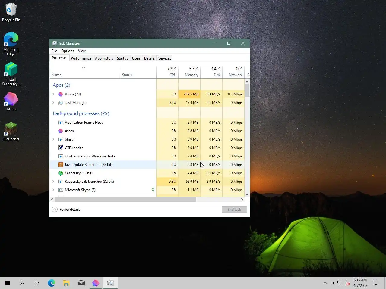The width and height of the screenshot is (386, 289).
Task: Click the Kaspersky Lab launcher icon
Action: click(x=60, y=182)
